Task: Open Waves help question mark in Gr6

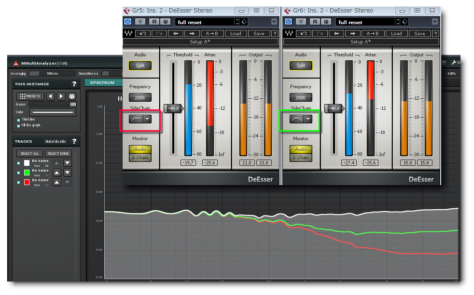Action: click(435, 34)
